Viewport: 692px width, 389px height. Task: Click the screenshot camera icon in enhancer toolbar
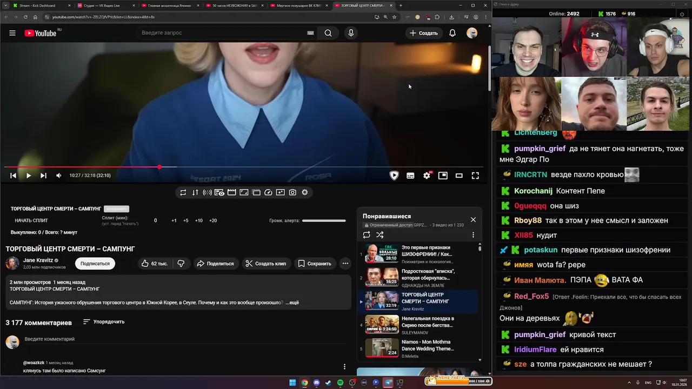click(292, 192)
